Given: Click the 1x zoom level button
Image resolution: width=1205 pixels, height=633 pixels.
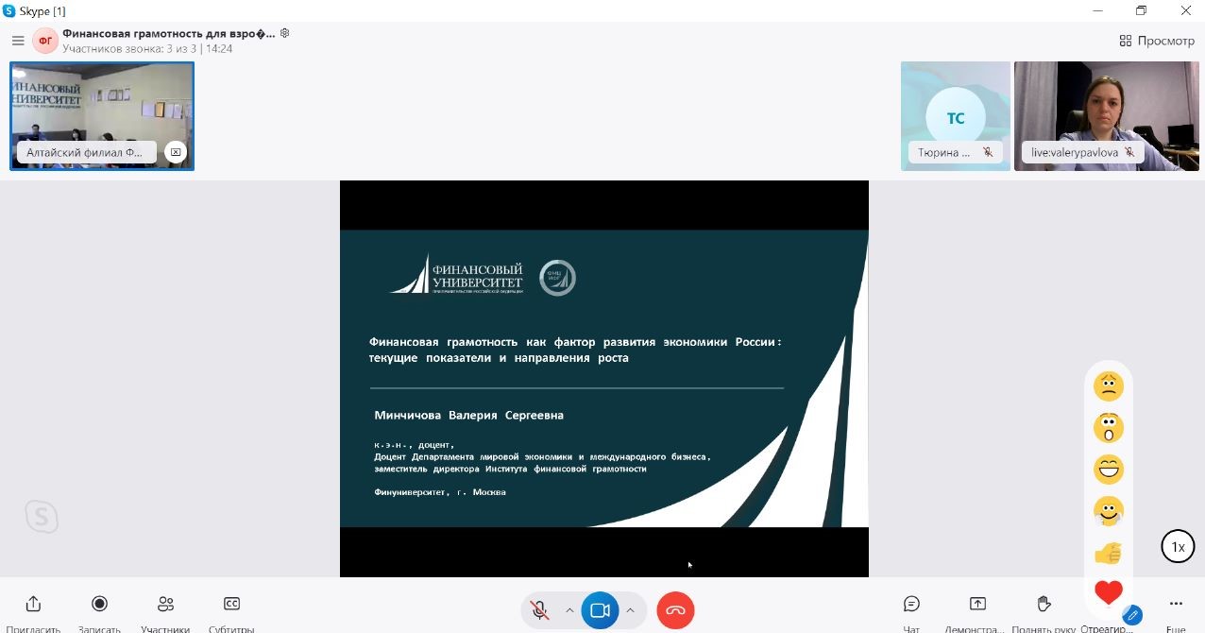Looking at the screenshot, I should [x=1178, y=547].
